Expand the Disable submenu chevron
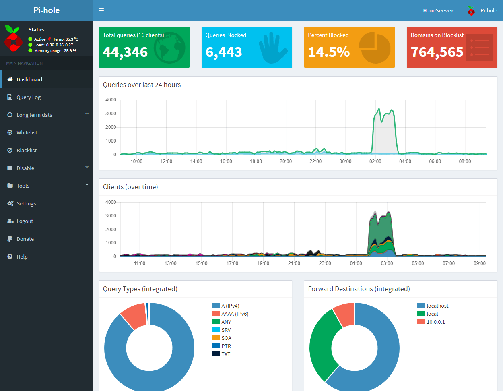 point(87,167)
